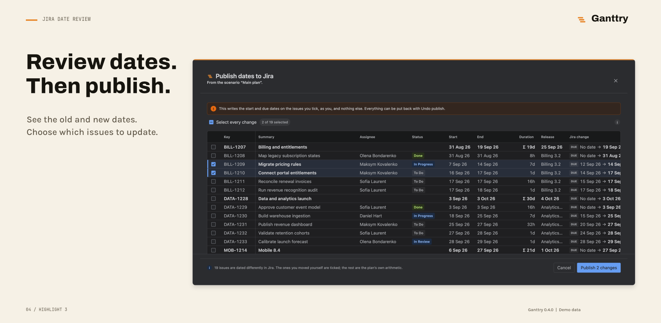Tick the DATA-1233 checkbox
661x323 pixels.
click(x=213, y=242)
